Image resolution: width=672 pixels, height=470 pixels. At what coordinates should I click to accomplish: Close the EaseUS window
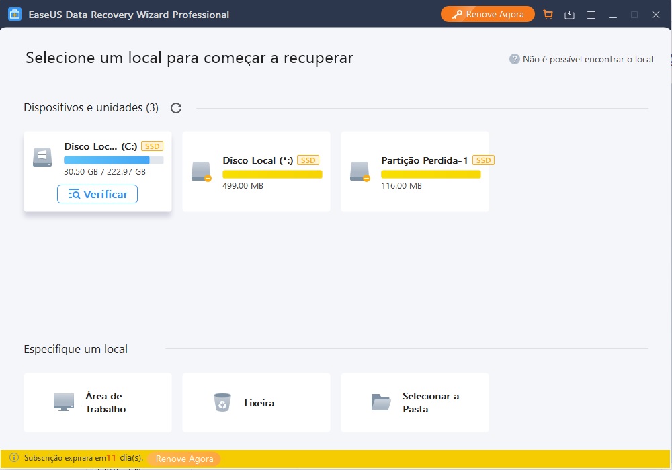(656, 15)
